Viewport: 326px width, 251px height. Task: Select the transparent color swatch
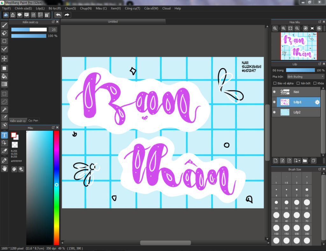coord(15,145)
